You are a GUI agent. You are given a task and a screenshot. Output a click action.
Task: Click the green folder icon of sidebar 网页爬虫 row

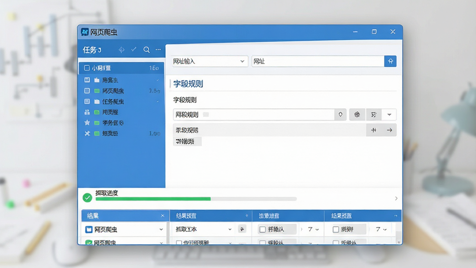click(x=97, y=91)
